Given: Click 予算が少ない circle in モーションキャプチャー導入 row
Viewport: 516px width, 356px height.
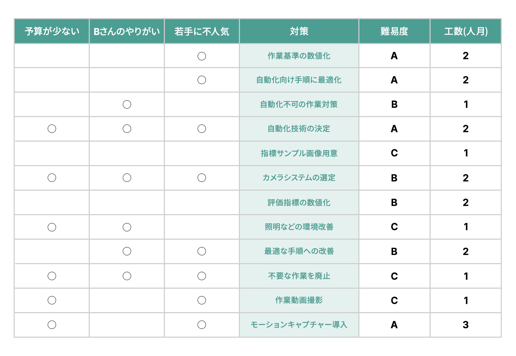Looking at the screenshot, I should 52,325.
